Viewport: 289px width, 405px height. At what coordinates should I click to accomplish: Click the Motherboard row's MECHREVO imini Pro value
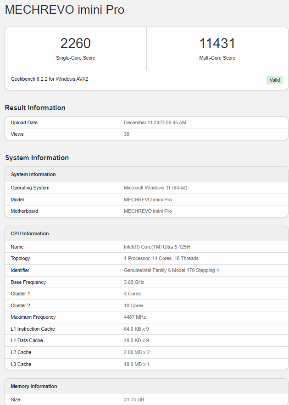(x=148, y=211)
